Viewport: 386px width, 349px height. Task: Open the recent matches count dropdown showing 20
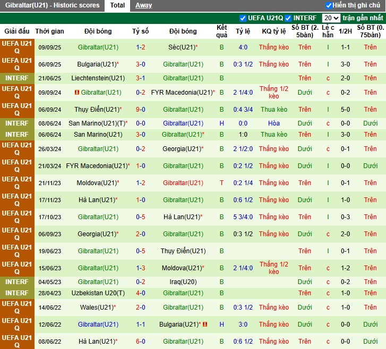(x=331, y=18)
